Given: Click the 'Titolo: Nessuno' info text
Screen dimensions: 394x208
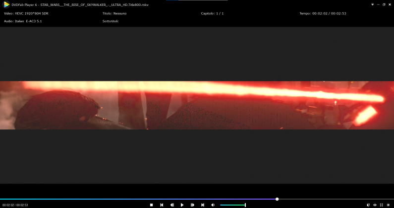Looking at the screenshot, I should coord(114,13).
